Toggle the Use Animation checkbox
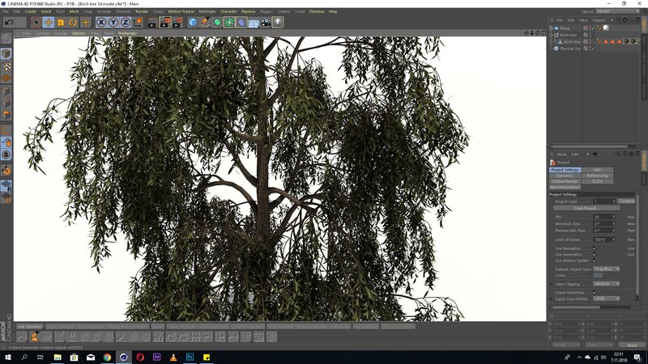This screenshot has width=648, height=364. 595,248
